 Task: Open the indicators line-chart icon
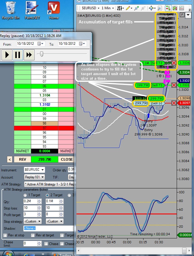[x=182, y=8]
